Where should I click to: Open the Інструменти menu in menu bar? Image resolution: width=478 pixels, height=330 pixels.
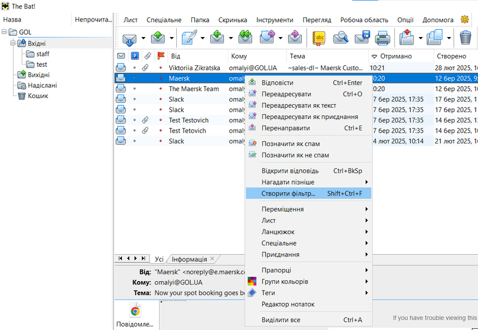[x=275, y=20]
